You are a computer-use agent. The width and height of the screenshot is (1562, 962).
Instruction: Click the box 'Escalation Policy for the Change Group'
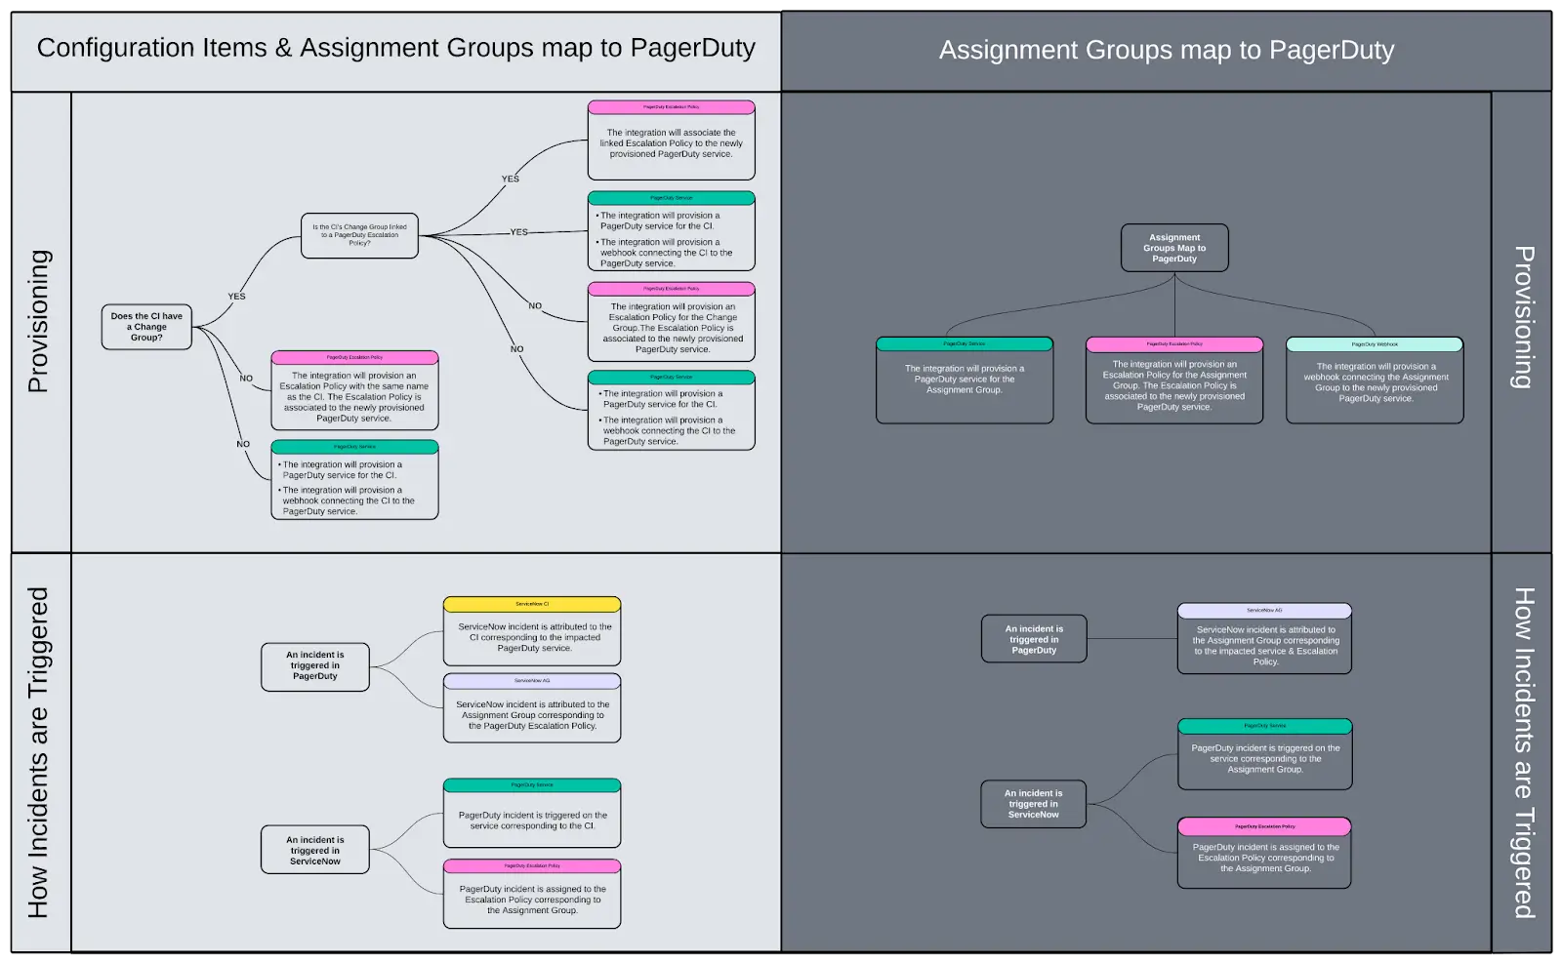coord(671,322)
